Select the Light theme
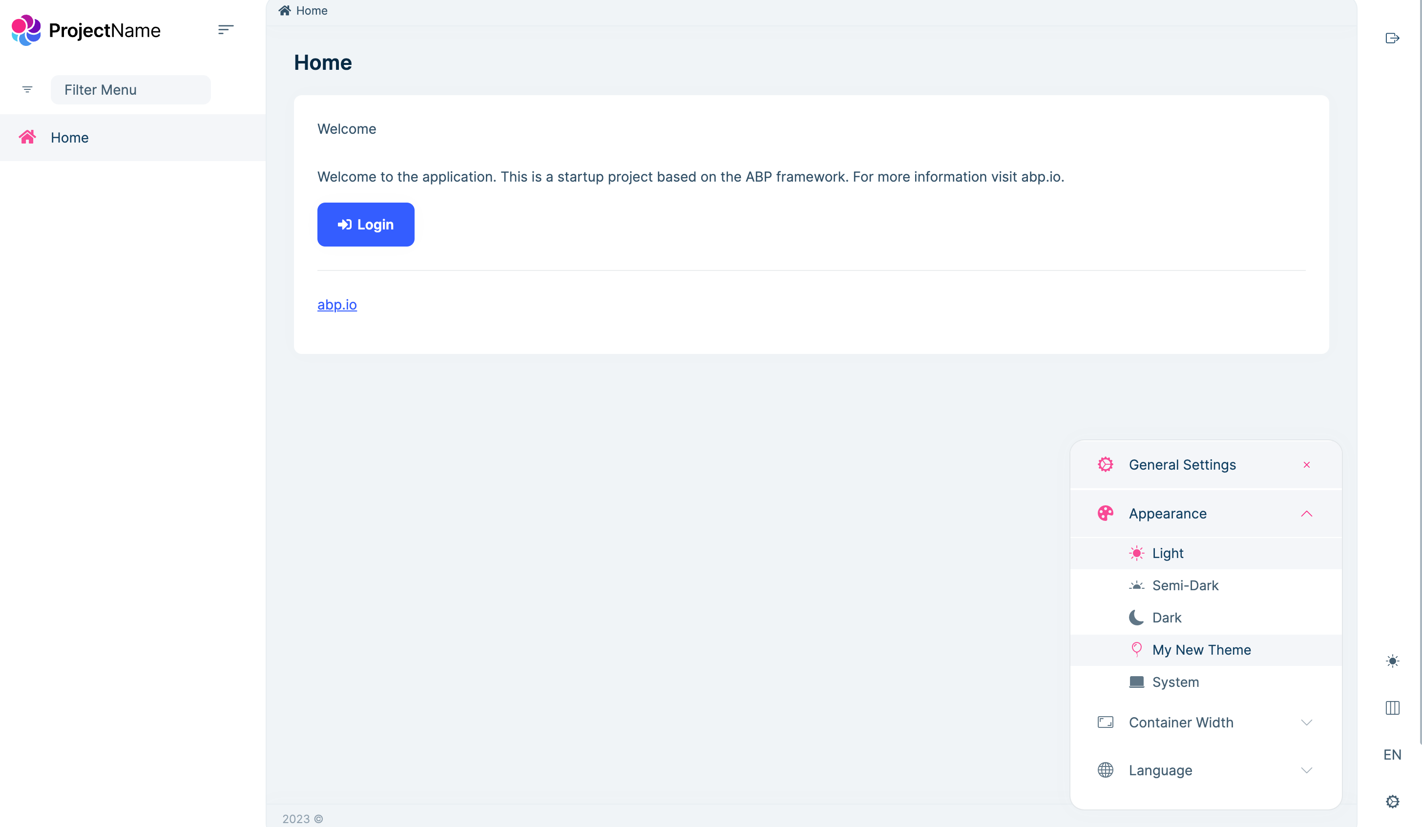 click(x=1168, y=554)
